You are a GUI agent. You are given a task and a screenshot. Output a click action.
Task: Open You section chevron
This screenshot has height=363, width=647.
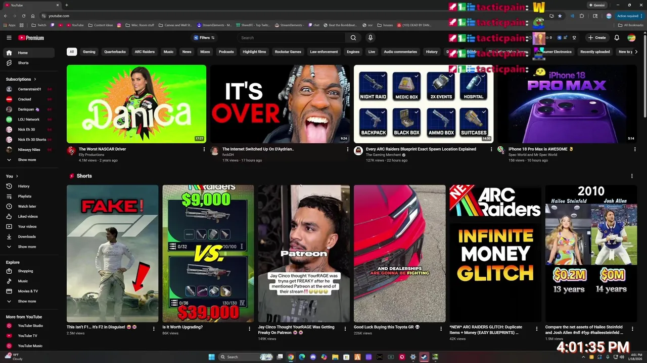tap(17, 176)
